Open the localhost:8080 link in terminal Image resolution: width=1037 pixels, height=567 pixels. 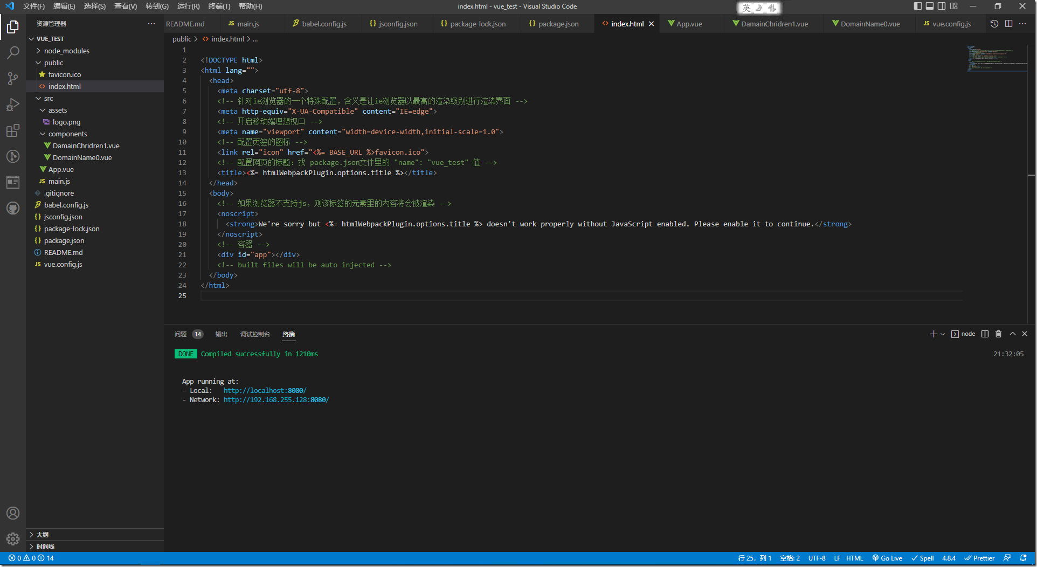tap(265, 391)
